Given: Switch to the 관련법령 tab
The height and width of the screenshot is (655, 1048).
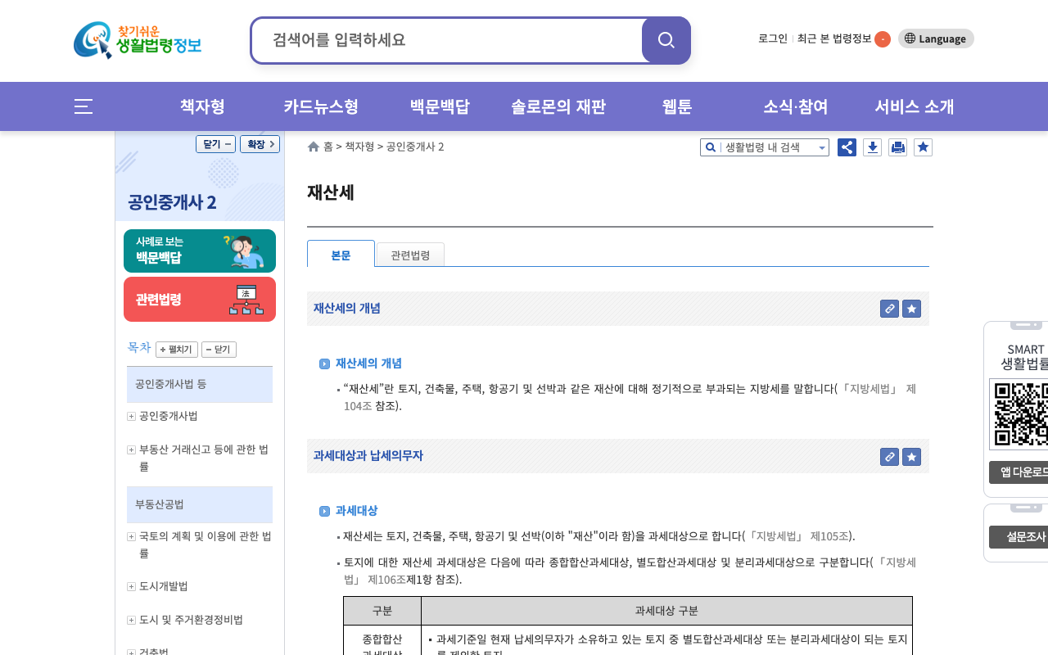Looking at the screenshot, I should pyautogui.click(x=410, y=255).
